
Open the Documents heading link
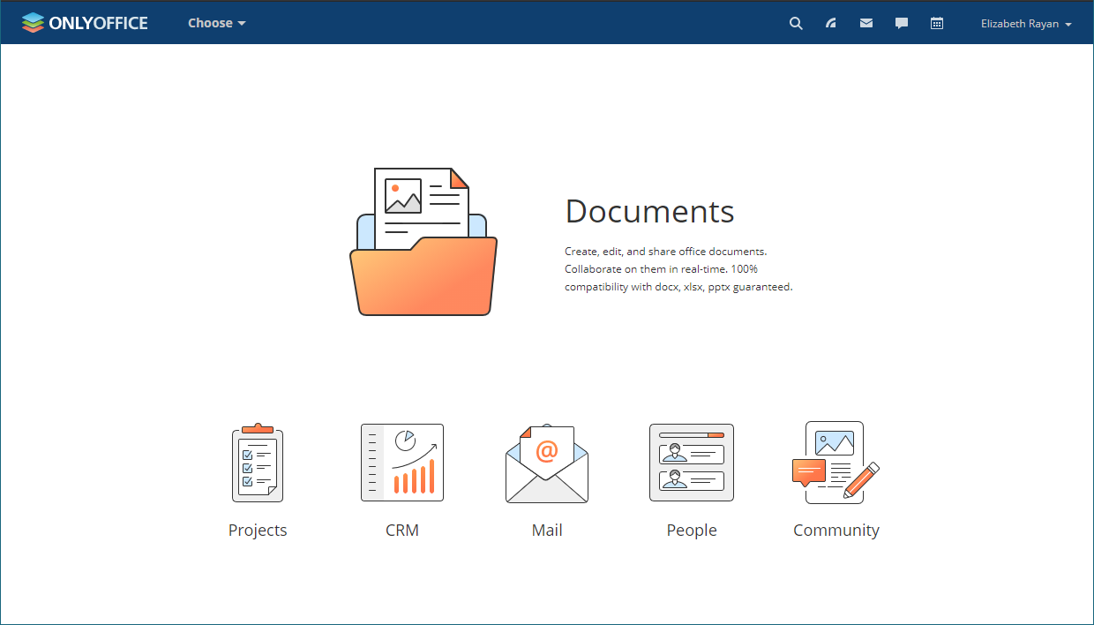649,212
